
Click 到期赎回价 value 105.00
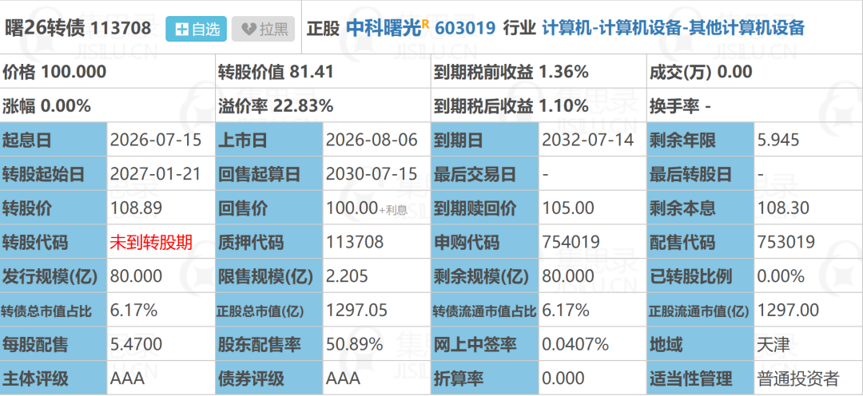[x=568, y=208]
